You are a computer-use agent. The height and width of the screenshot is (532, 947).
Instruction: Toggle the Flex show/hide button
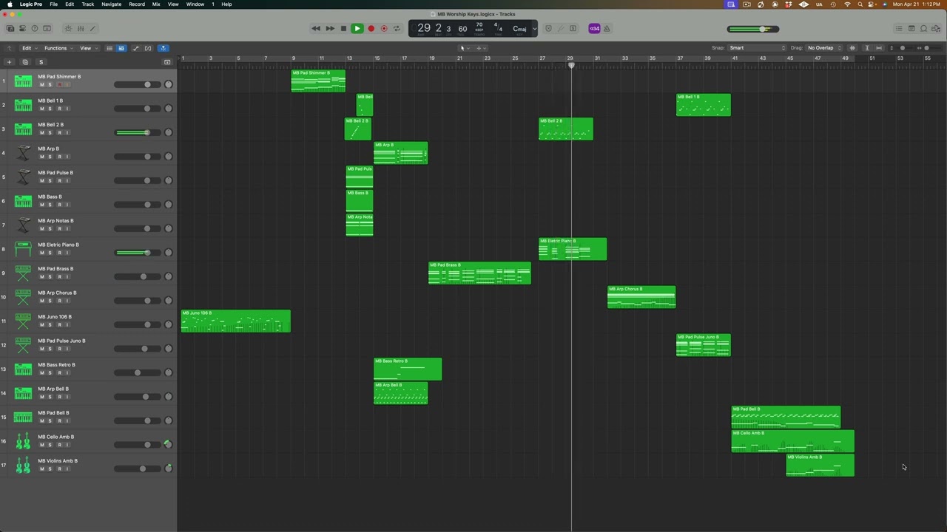148,48
